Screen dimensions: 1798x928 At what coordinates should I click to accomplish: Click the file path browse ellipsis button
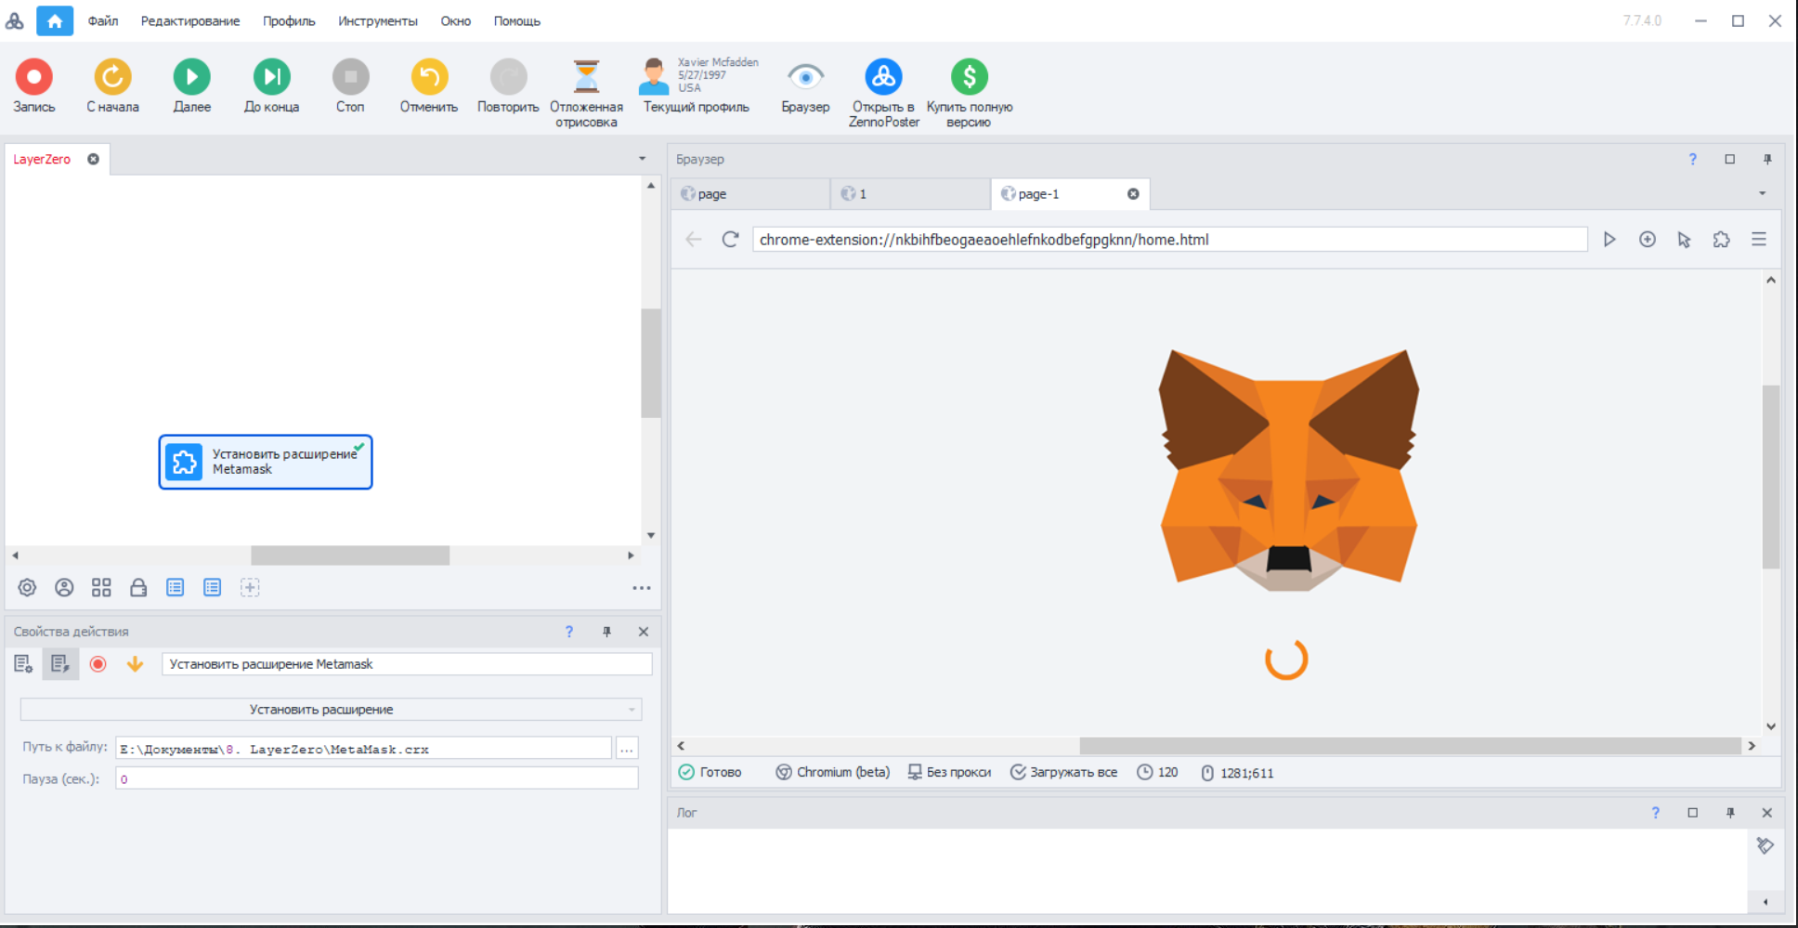(x=627, y=749)
